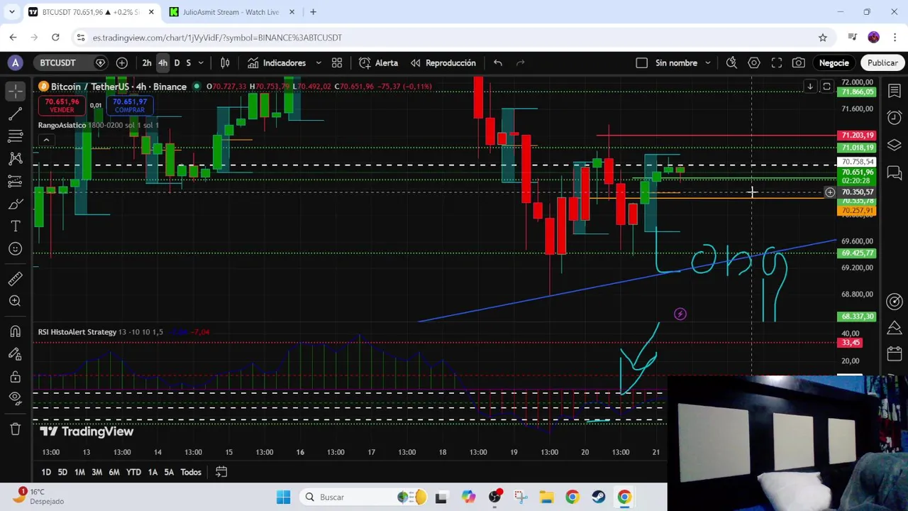The image size is (908, 511).
Task: Toggle stay in drawing mode pencil-lock
Action: point(16,353)
